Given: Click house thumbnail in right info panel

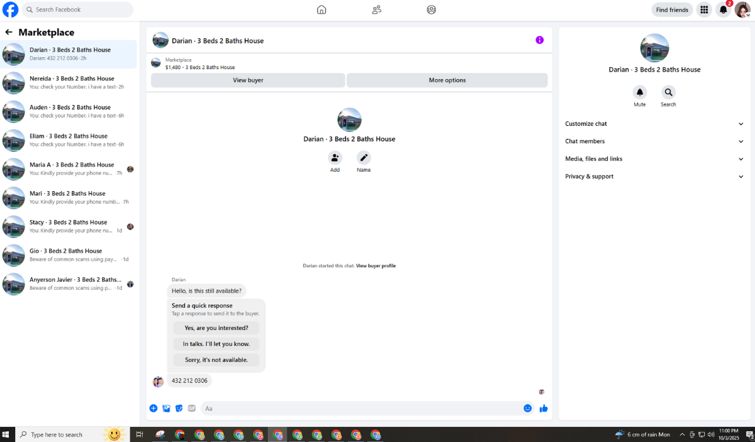Looking at the screenshot, I should coord(654,48).
